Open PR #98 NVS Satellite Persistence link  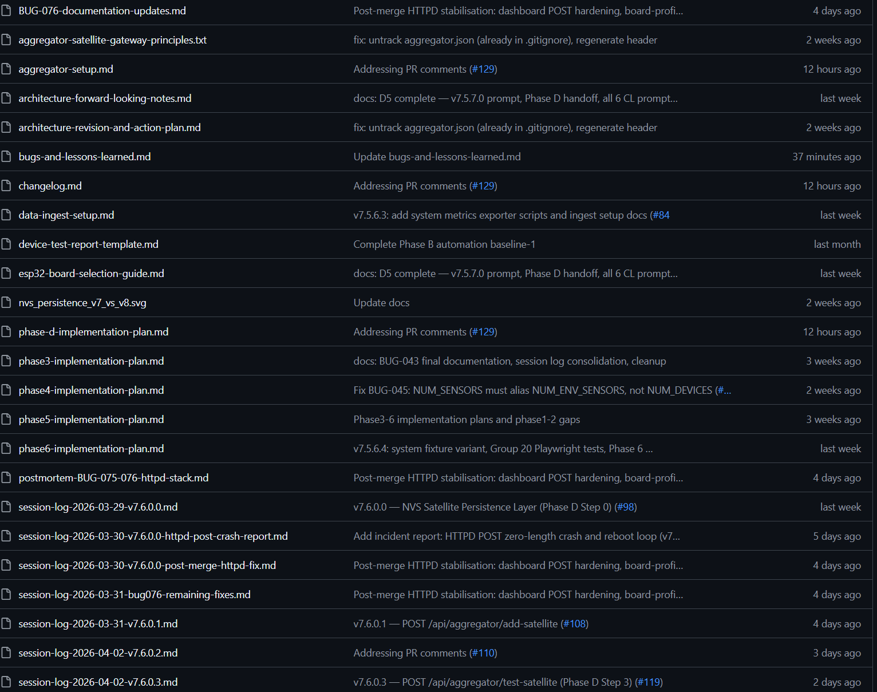pos(625,507)
